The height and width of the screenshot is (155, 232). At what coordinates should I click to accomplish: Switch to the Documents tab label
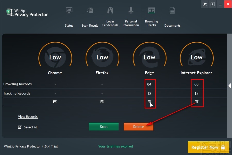pyautogui.click(x=172, y=26)
